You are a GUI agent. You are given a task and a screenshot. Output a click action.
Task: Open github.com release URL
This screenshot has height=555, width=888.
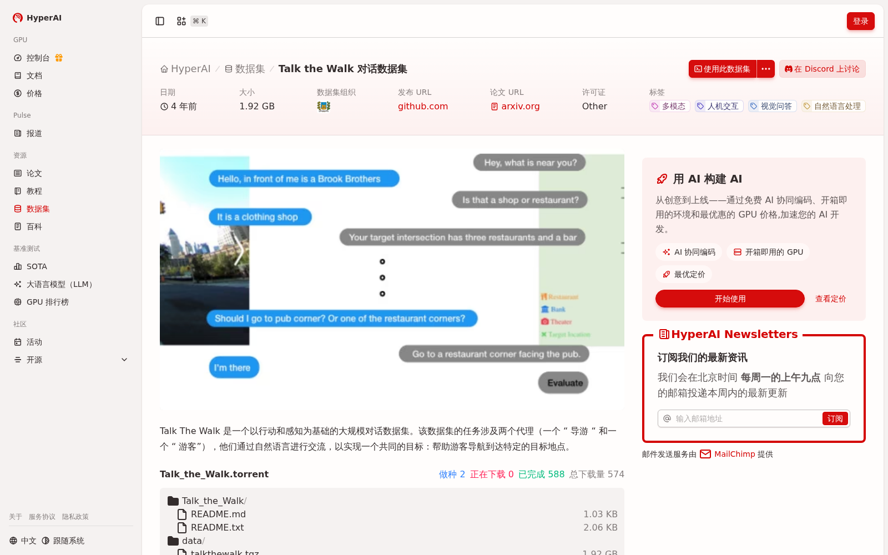point(423,106)
